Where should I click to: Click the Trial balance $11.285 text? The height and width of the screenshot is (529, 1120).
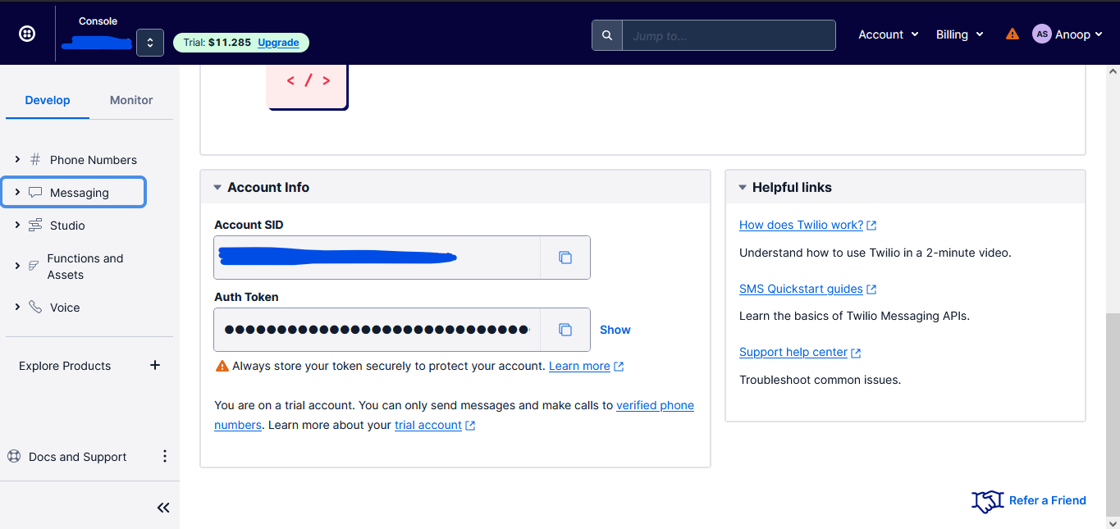pos(217,42)
